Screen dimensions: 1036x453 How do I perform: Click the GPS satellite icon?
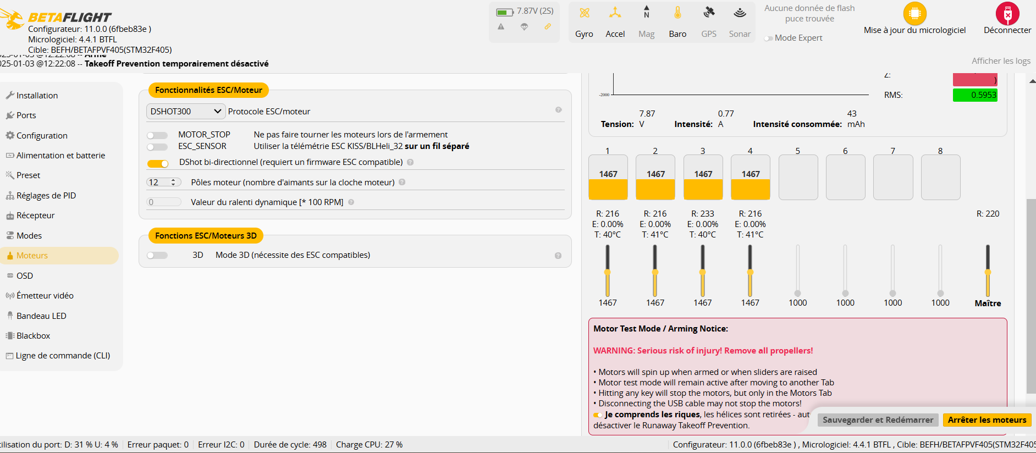(x=709, y=13)
